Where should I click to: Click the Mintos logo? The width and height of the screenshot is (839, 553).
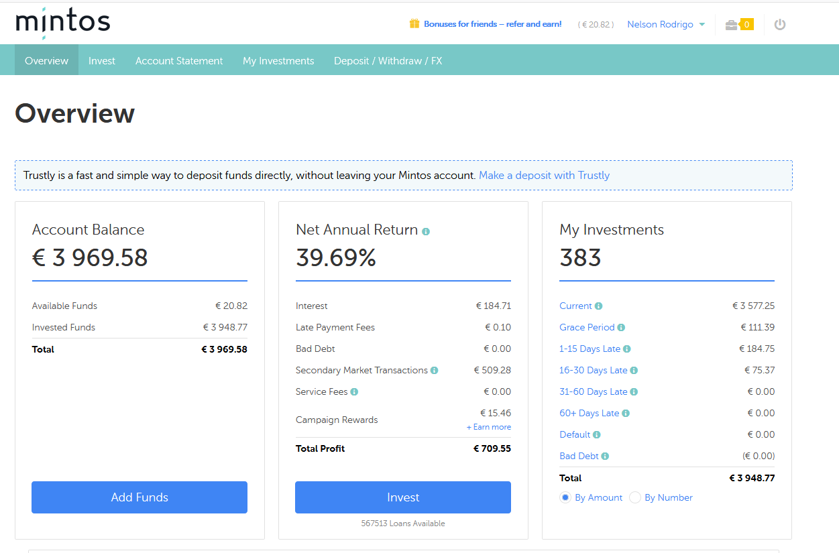coord(62,23)
